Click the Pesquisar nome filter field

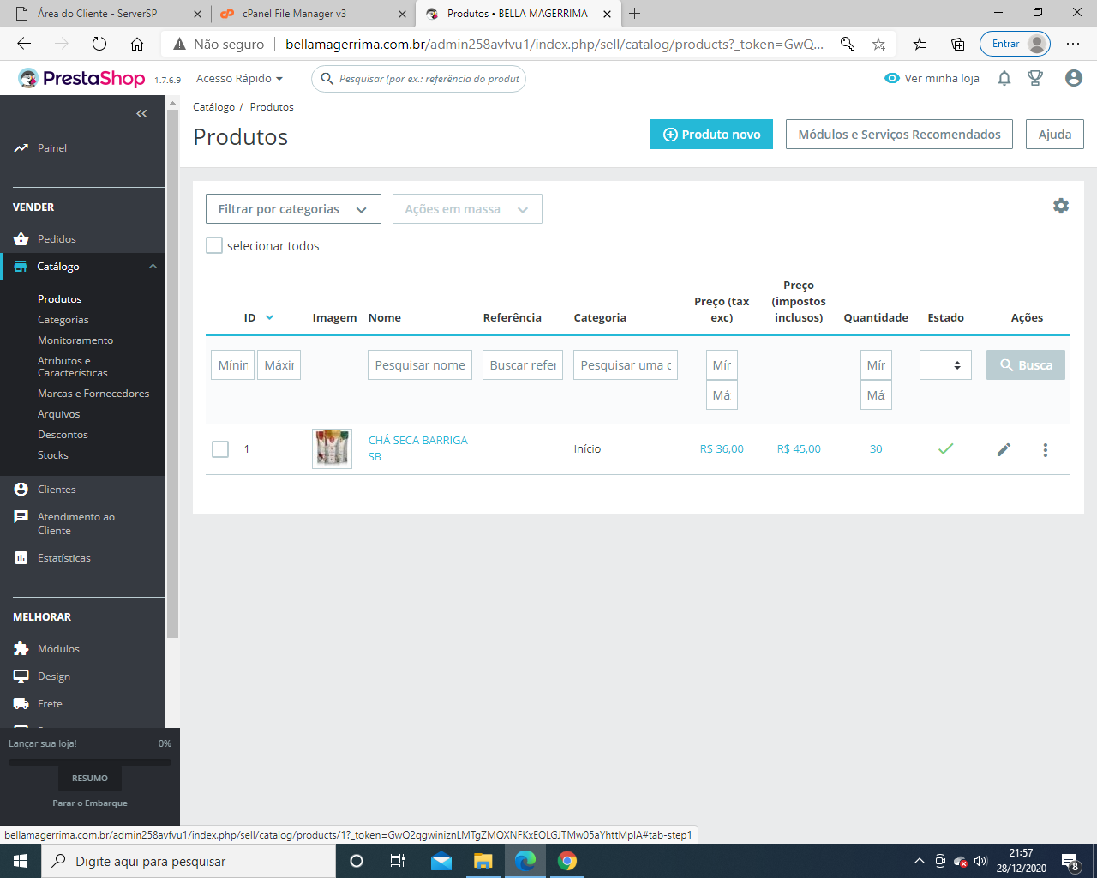click(x=420, y=365)
